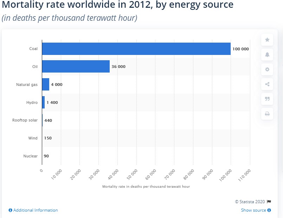Click the x-axis title caption
Image resolution: width=283 pixels, height=218 pixels.
click(146, 186)
